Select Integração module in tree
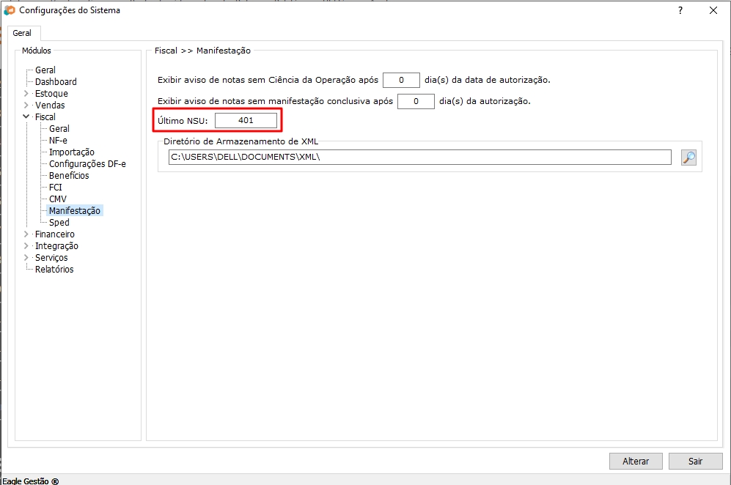Screen dimensions: 731x485 pyautogui.click(x=56, y=246)
